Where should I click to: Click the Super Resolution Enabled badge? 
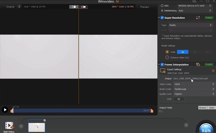(209, 18)
